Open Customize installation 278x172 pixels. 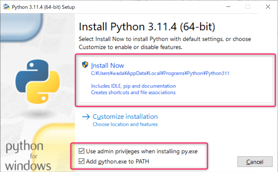point(125,117)
